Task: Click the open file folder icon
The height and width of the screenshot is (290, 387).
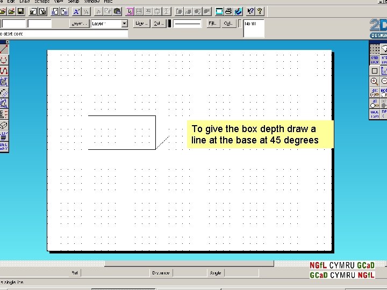Action: [3, 11]
